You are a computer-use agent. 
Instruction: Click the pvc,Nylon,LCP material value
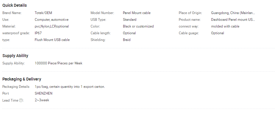(x=52, y=26)
